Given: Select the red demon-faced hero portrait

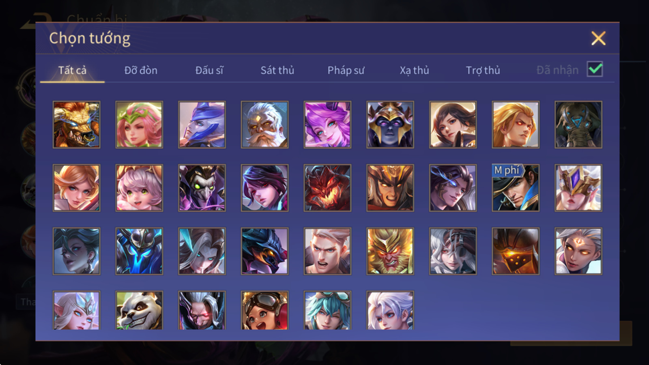Looking at the screenshot, I should [327, 188].
